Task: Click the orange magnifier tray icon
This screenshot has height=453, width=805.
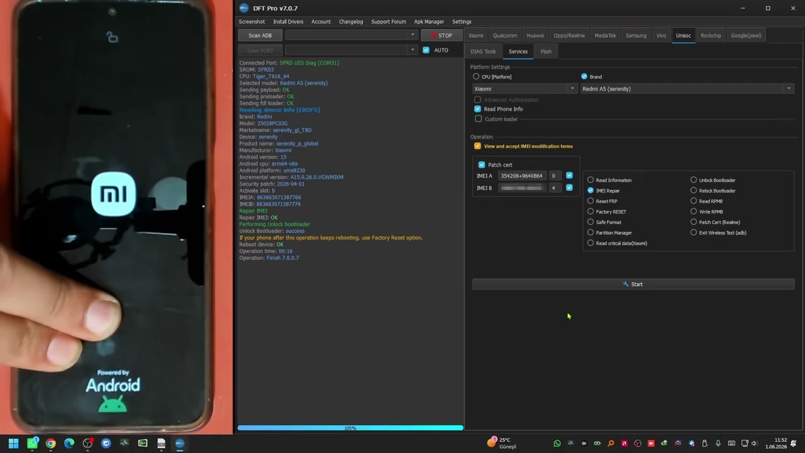Action: tap(611, 444)
